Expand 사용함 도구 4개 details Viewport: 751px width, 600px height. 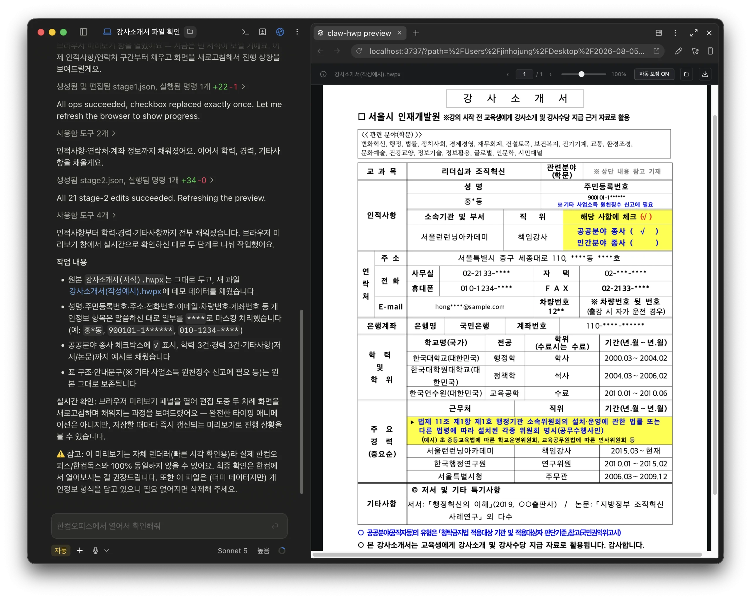(x=86, y=215)
